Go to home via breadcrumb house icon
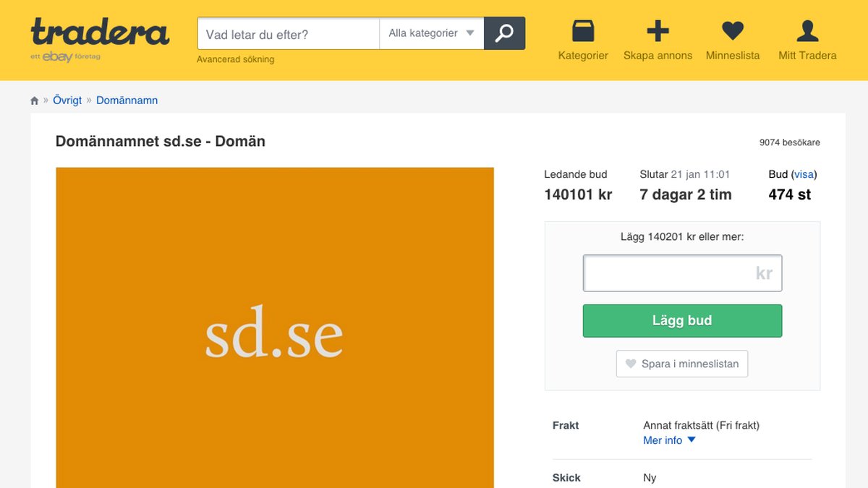This screenshot has height=488, width=868. (x=35, y=100)
